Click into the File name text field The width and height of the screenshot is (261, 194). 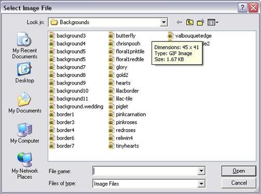(145, 171)
